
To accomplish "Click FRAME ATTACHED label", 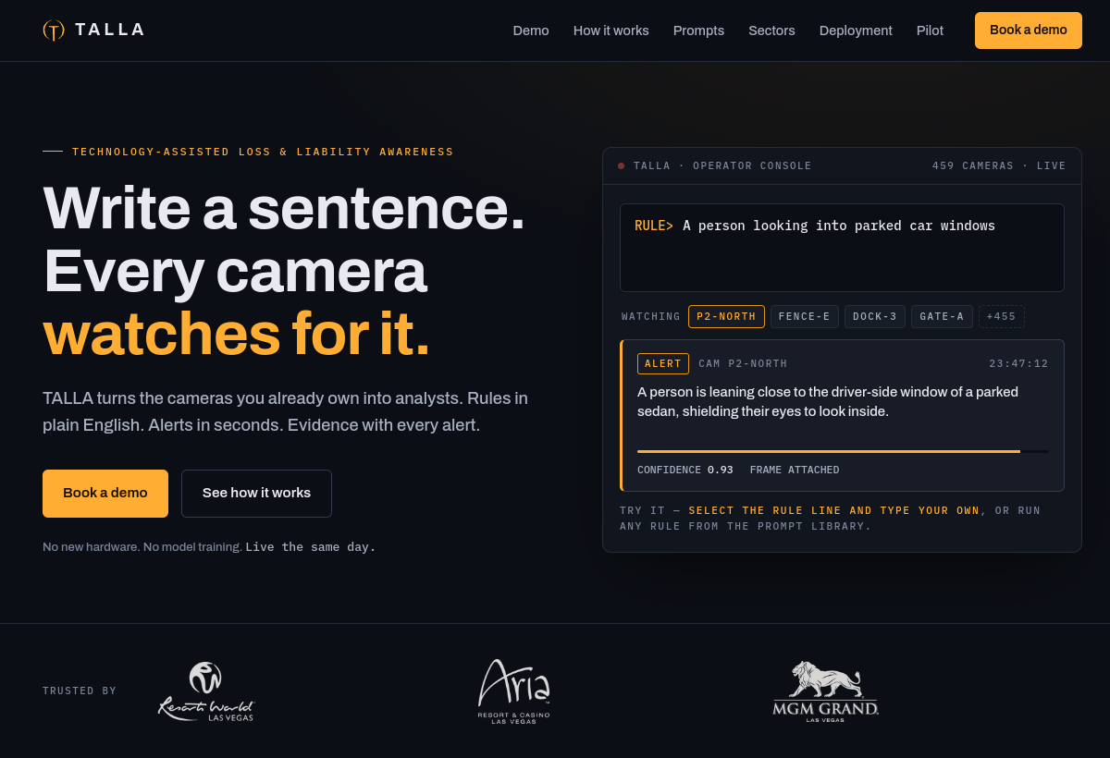I will [795, 471].
